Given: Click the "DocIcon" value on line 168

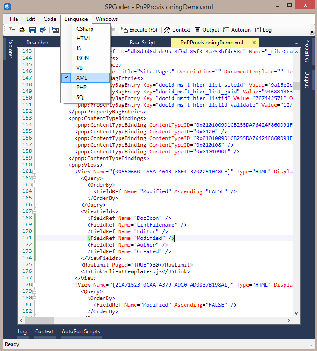Looking at the screenshot, I should [148, 218].
